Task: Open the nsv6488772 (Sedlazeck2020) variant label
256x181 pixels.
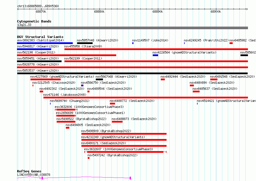Action: point(132,101)
